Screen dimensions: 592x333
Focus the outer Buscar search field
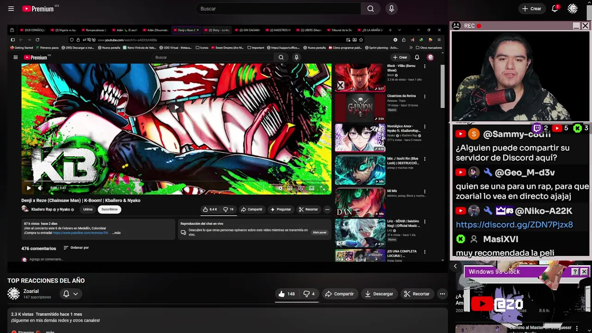pyautogui.click(x=278, y=9)
